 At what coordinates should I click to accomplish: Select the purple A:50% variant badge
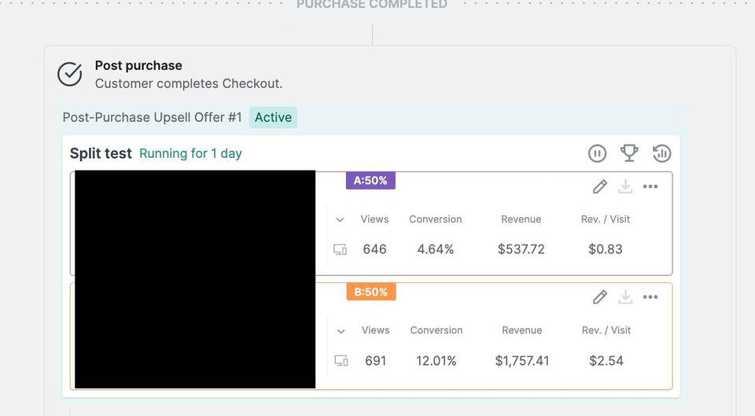click(x=370, y=181)
